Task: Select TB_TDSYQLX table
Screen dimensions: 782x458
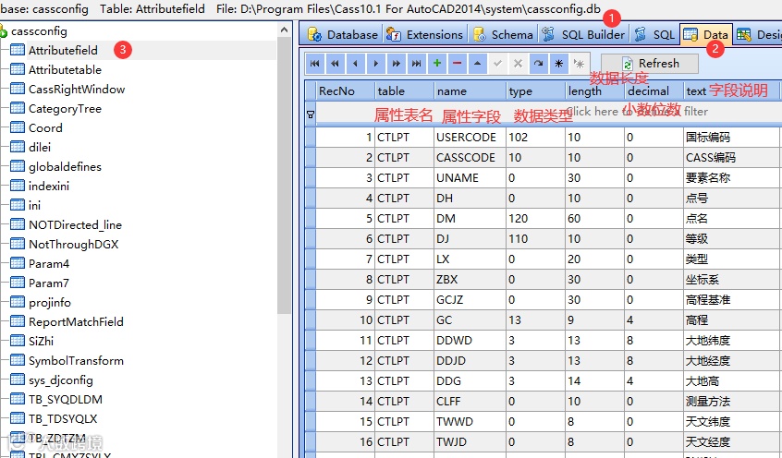Action: coord(63,419)
